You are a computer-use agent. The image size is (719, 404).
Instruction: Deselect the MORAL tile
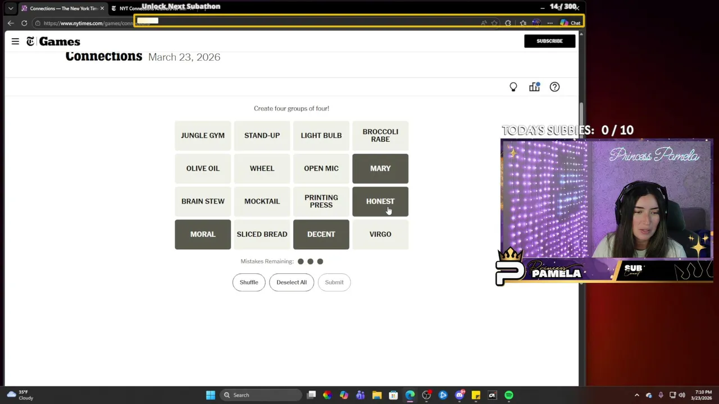pyautogui.click(x=203, y=235)
